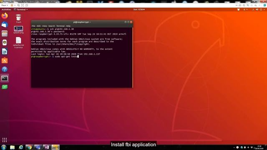Select the Trash desktop icon
267x150 pixels.
point(18,18)
